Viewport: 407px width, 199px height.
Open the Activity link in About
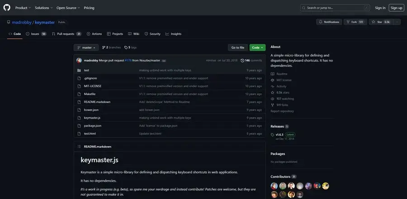coord(279,86)
